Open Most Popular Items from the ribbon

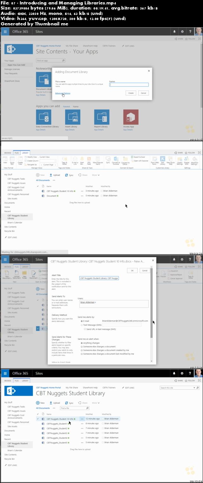(98, 161)
